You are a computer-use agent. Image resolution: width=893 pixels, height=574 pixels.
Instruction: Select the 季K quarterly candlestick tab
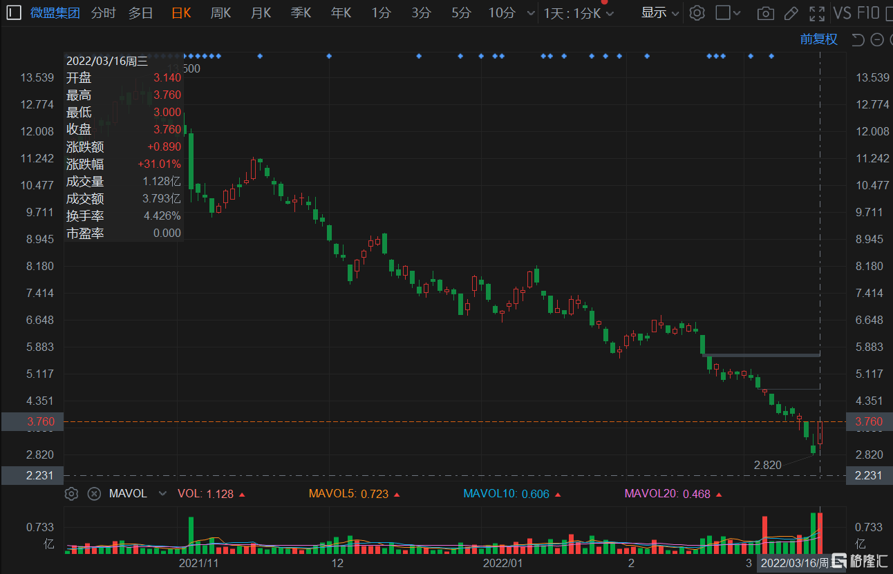(301, 12)
